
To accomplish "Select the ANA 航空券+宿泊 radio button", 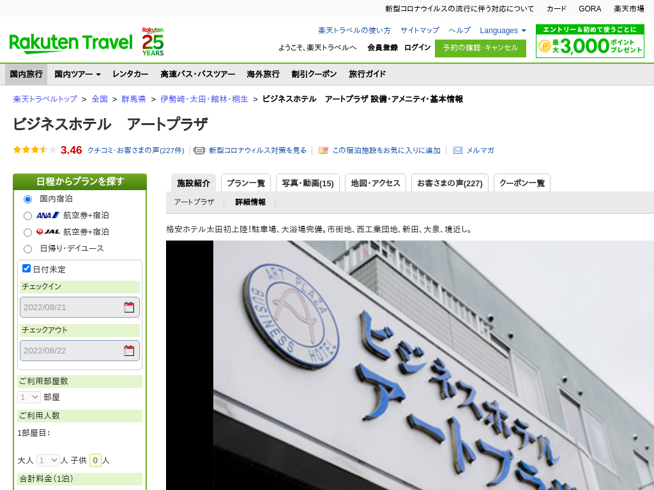I will [27, 216].
